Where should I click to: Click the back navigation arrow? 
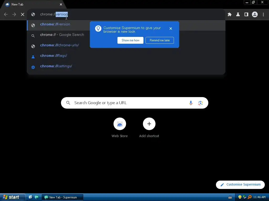pos(6,14)
